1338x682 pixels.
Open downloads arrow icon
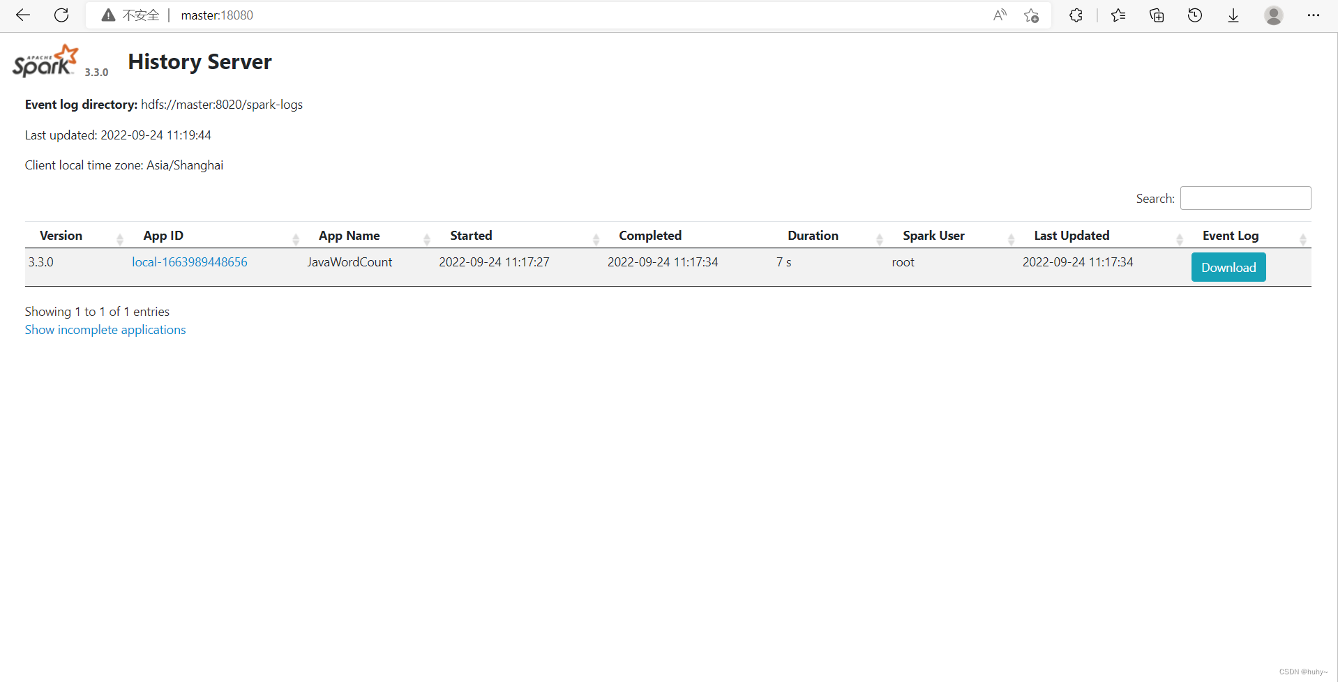[x=1233, y=15]
